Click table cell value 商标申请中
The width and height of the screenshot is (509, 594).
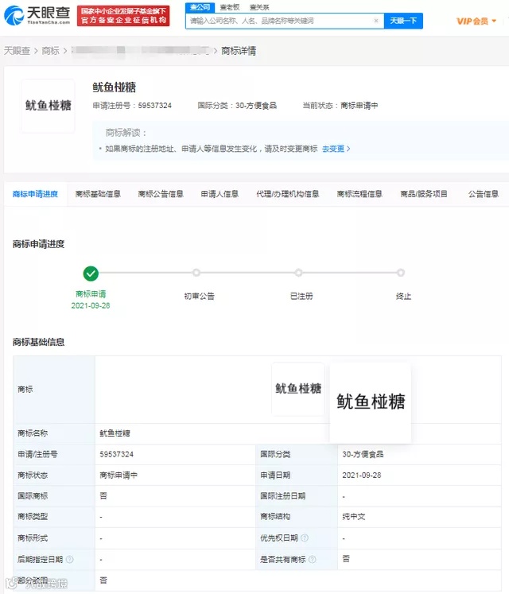tap(119, 475)
